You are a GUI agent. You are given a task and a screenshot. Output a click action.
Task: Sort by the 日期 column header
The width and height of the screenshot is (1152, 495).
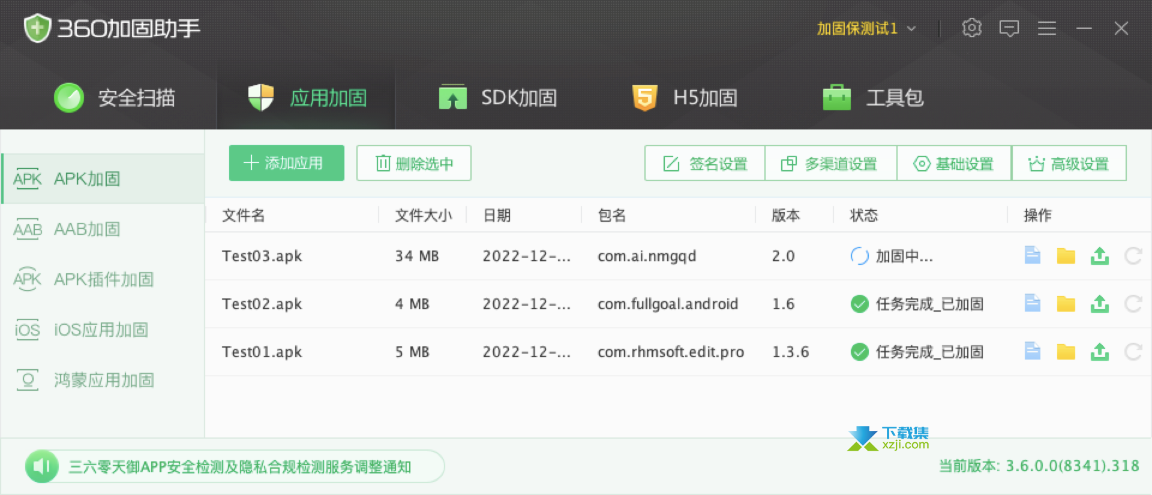[497, 215]
